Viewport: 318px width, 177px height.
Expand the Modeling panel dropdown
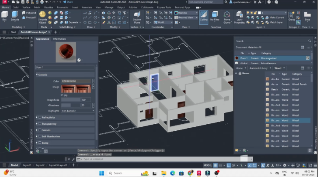[x=19, y=27]
